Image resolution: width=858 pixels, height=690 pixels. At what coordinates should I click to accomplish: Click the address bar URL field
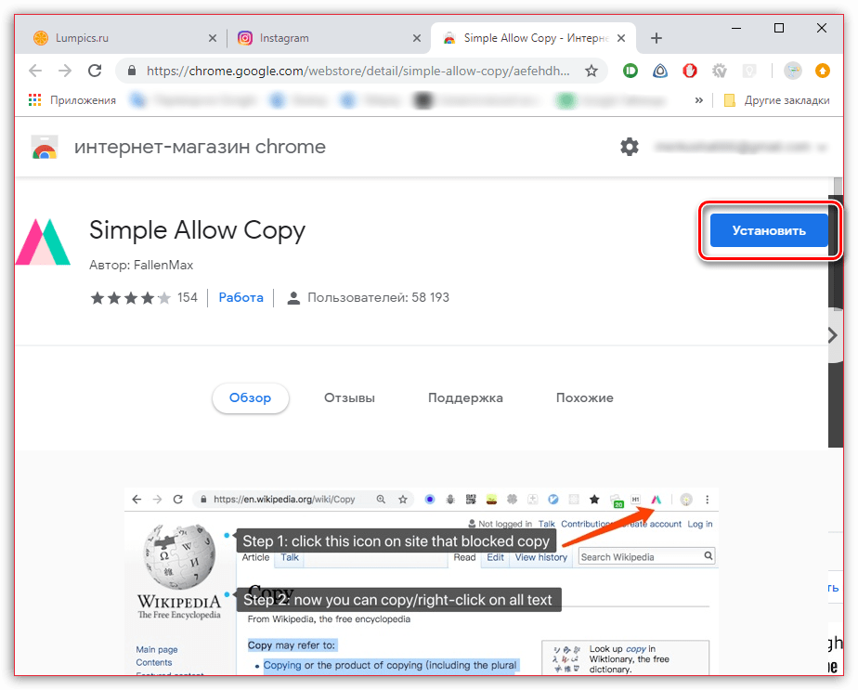click(353, 71)
